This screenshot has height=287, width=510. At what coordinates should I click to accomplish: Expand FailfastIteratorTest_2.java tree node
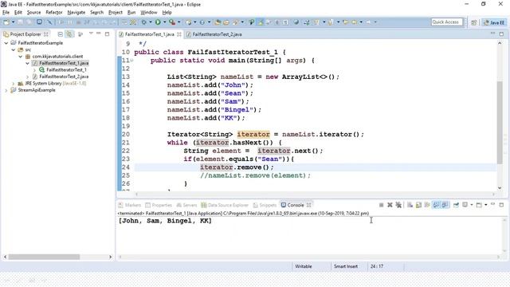pyautogui.click(x=28, y=77)
